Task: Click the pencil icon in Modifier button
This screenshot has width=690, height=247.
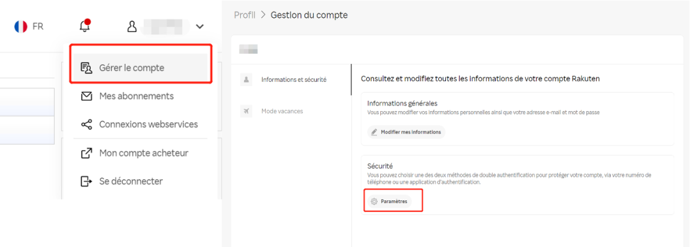Action: tap(374, 132)
